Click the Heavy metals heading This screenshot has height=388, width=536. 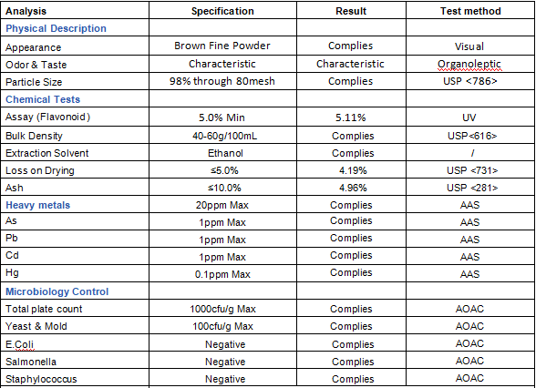tap(38, 205)
